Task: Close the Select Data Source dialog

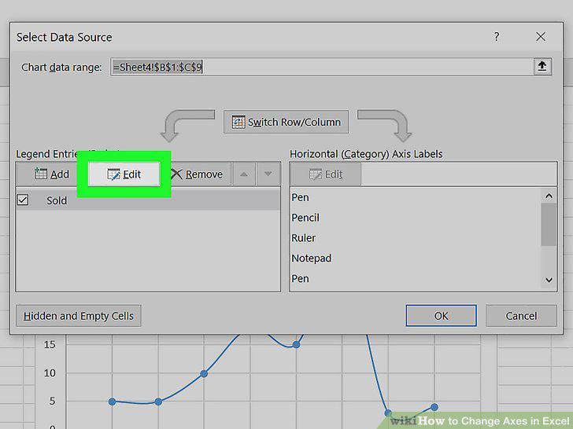Action: pyautogui.click(x=541, y=36)
